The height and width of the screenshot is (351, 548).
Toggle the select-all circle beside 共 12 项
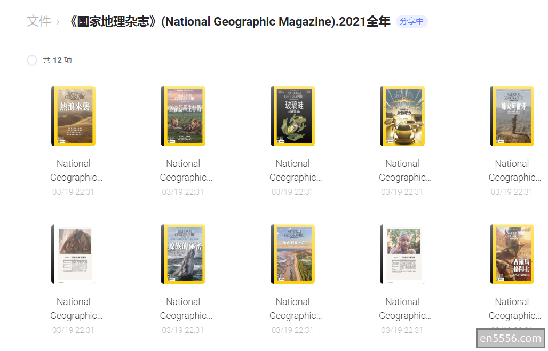tap(32, 60)
